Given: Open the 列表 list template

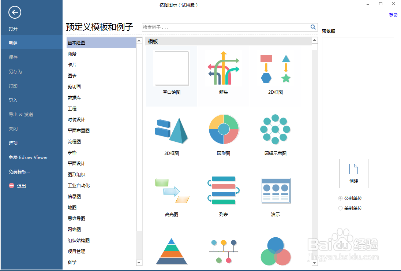Looking at the screenshot, I should coord(224,190).
